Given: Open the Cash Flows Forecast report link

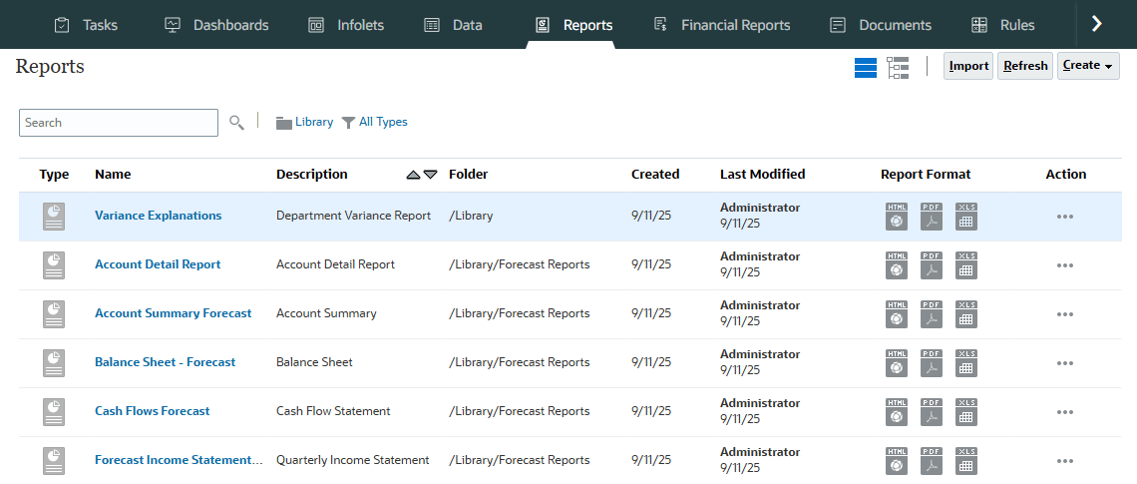Looking at the screenshot, I should click(x=153, y=411).
